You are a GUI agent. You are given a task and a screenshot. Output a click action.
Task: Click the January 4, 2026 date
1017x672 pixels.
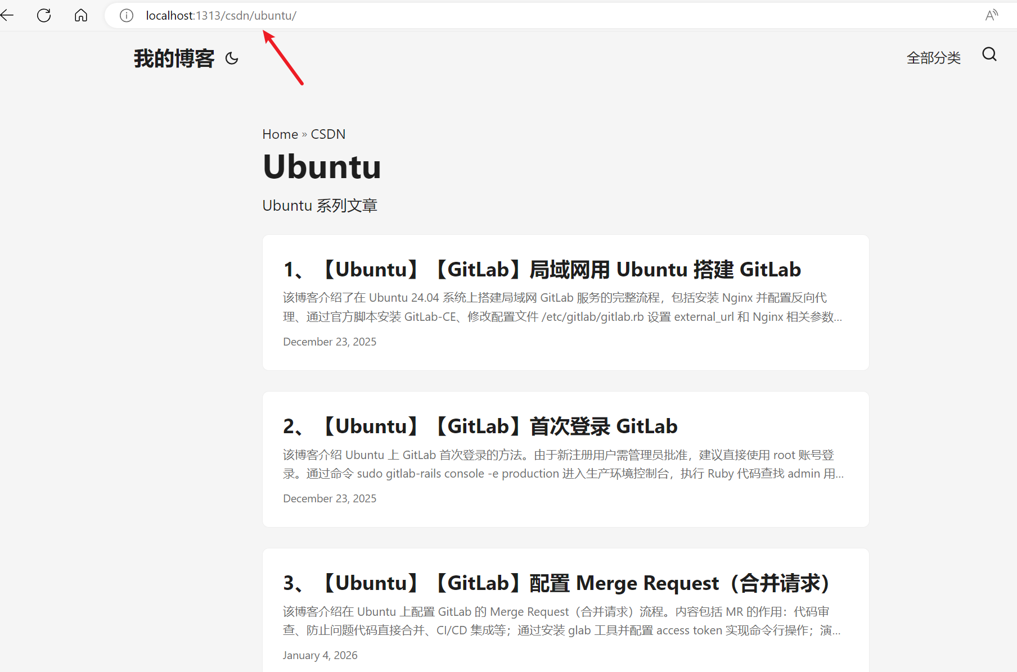pyautogui.click(x=320, y=655)
